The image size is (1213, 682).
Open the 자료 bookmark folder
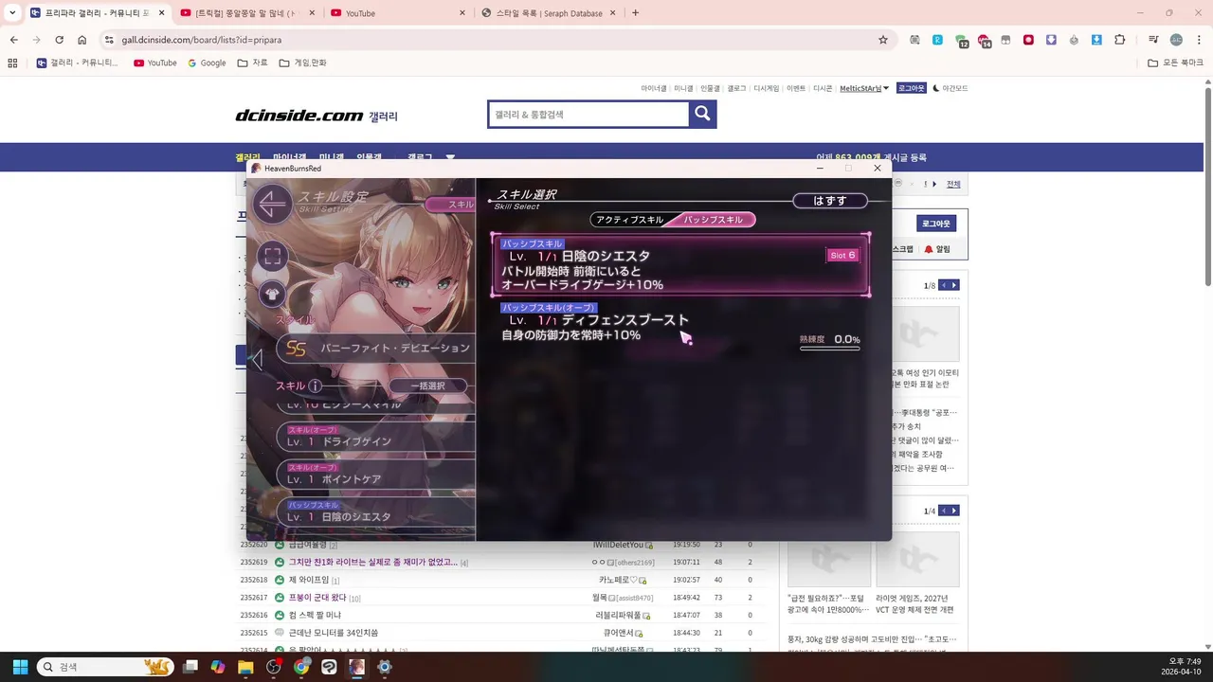click(x=252, y=63)
